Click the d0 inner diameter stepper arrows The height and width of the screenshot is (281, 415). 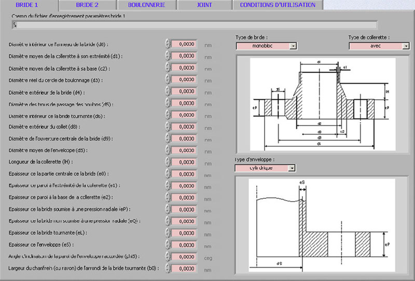point(167,44)
